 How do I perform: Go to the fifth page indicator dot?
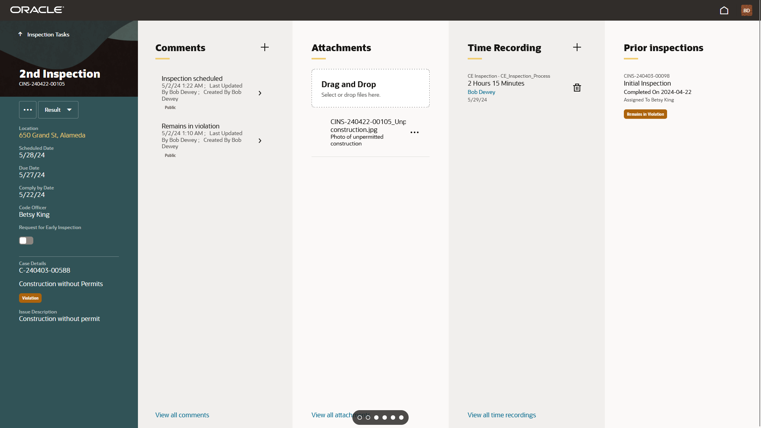coord(393,417)
